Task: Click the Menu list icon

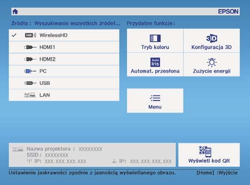Action: (155, 98)
